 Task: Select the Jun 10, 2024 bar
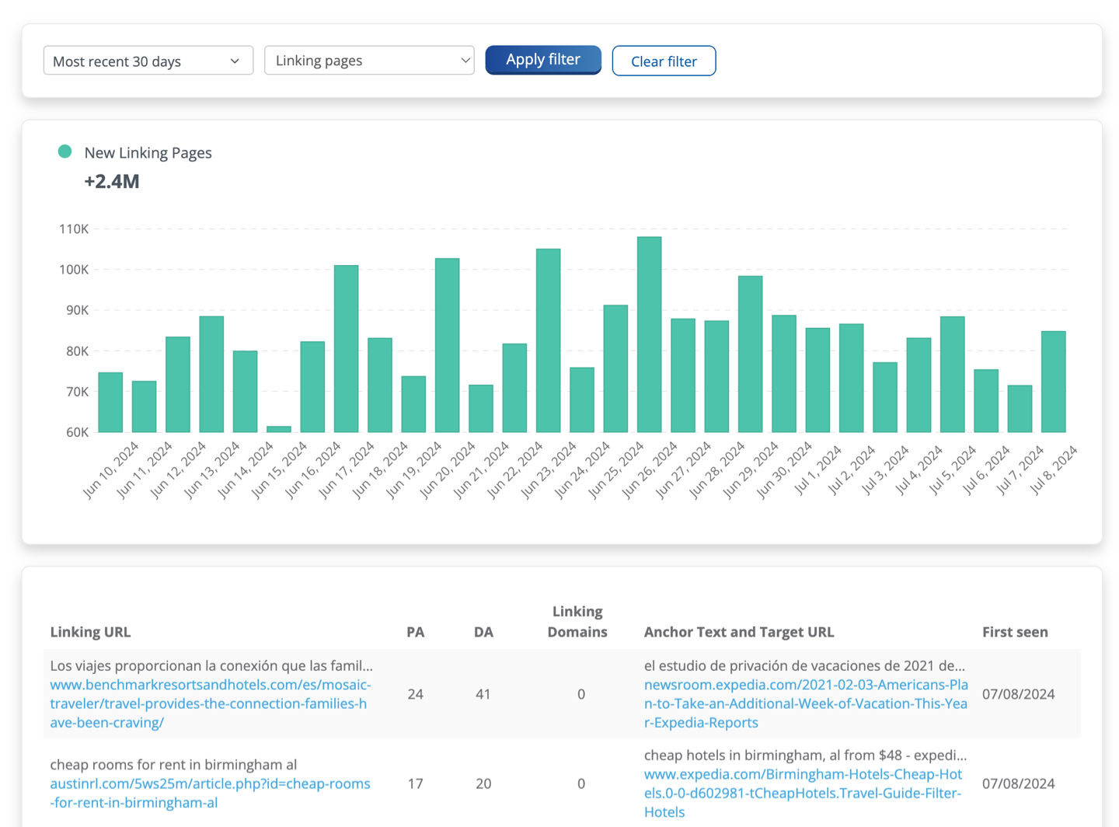[110, 402]
